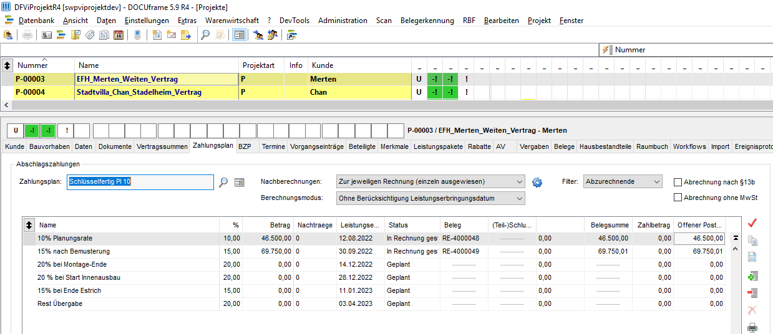Click the new envelope message toolbar icon
773x334 pixels.
[x=171, y=35]
